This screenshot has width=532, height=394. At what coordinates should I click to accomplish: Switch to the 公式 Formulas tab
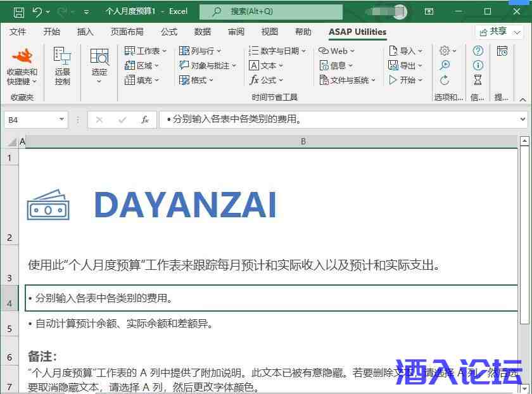coord(169,32)
